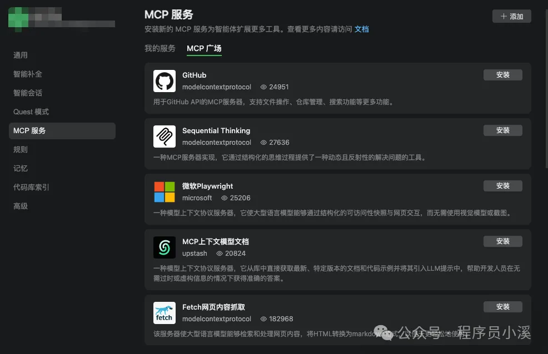Image resolution: width=548 pixels, height=354 pixels.
Task: Click the view count 182968
Action: [281, 319]
